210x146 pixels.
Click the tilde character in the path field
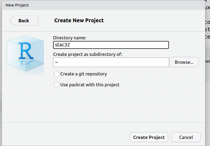56,62
